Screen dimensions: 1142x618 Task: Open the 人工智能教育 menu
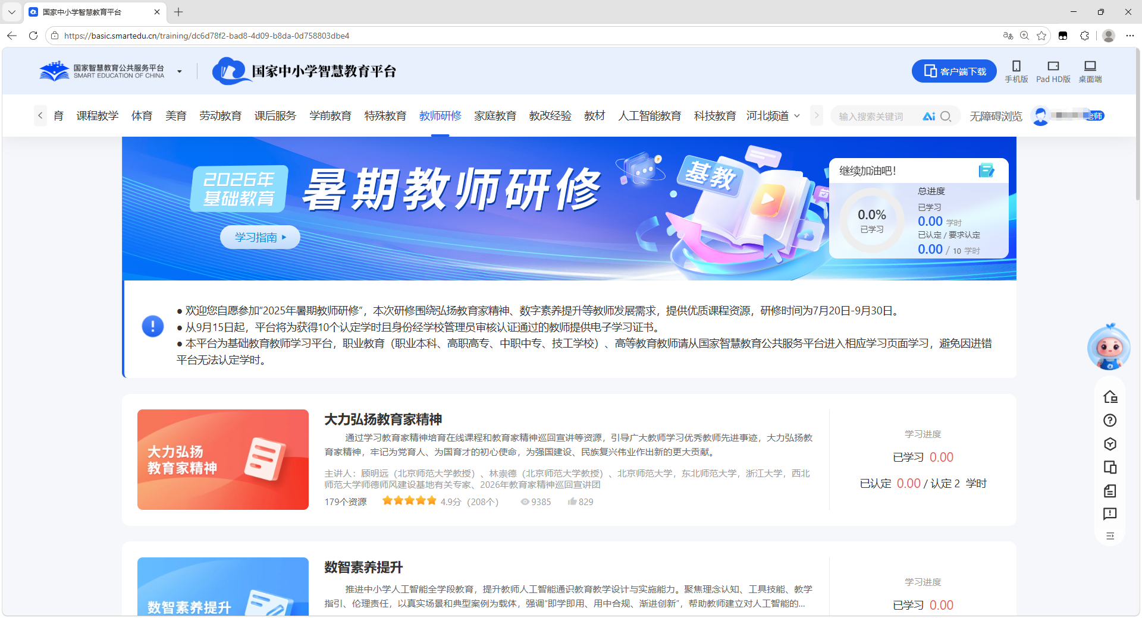pyautogui.click(x=650, y=116)
